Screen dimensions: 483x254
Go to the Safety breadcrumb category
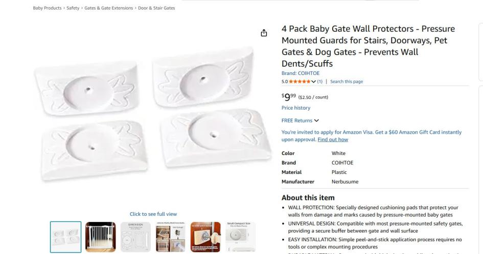tap(72, 8)
